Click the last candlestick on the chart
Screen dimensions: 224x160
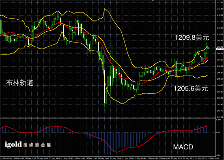(208, 48)
